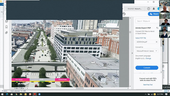Click Change document language link

tap(148, 58)
